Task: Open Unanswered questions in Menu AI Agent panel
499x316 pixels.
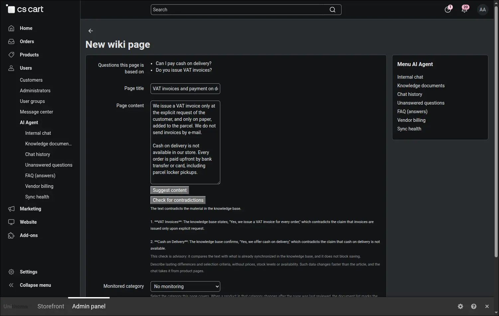Action: click(421, 103)
